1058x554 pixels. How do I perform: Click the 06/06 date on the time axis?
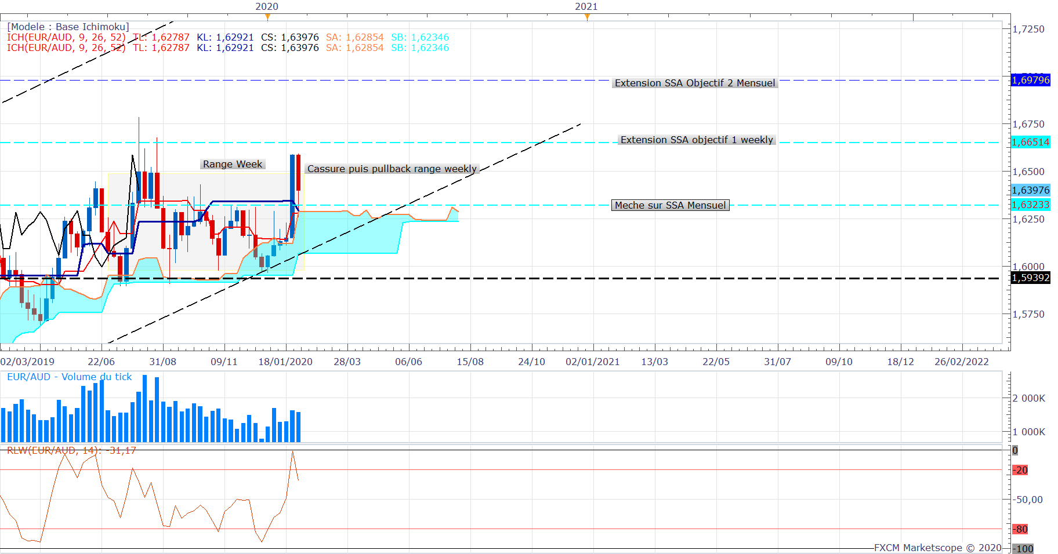tap(409, 362)
